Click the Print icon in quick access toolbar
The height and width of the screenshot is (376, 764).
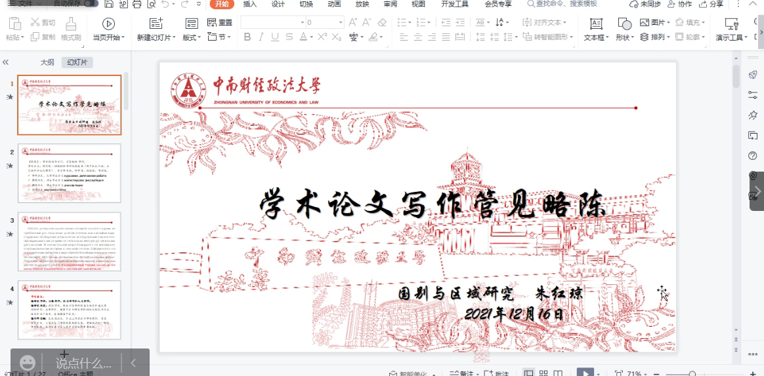tap(137, 5)
